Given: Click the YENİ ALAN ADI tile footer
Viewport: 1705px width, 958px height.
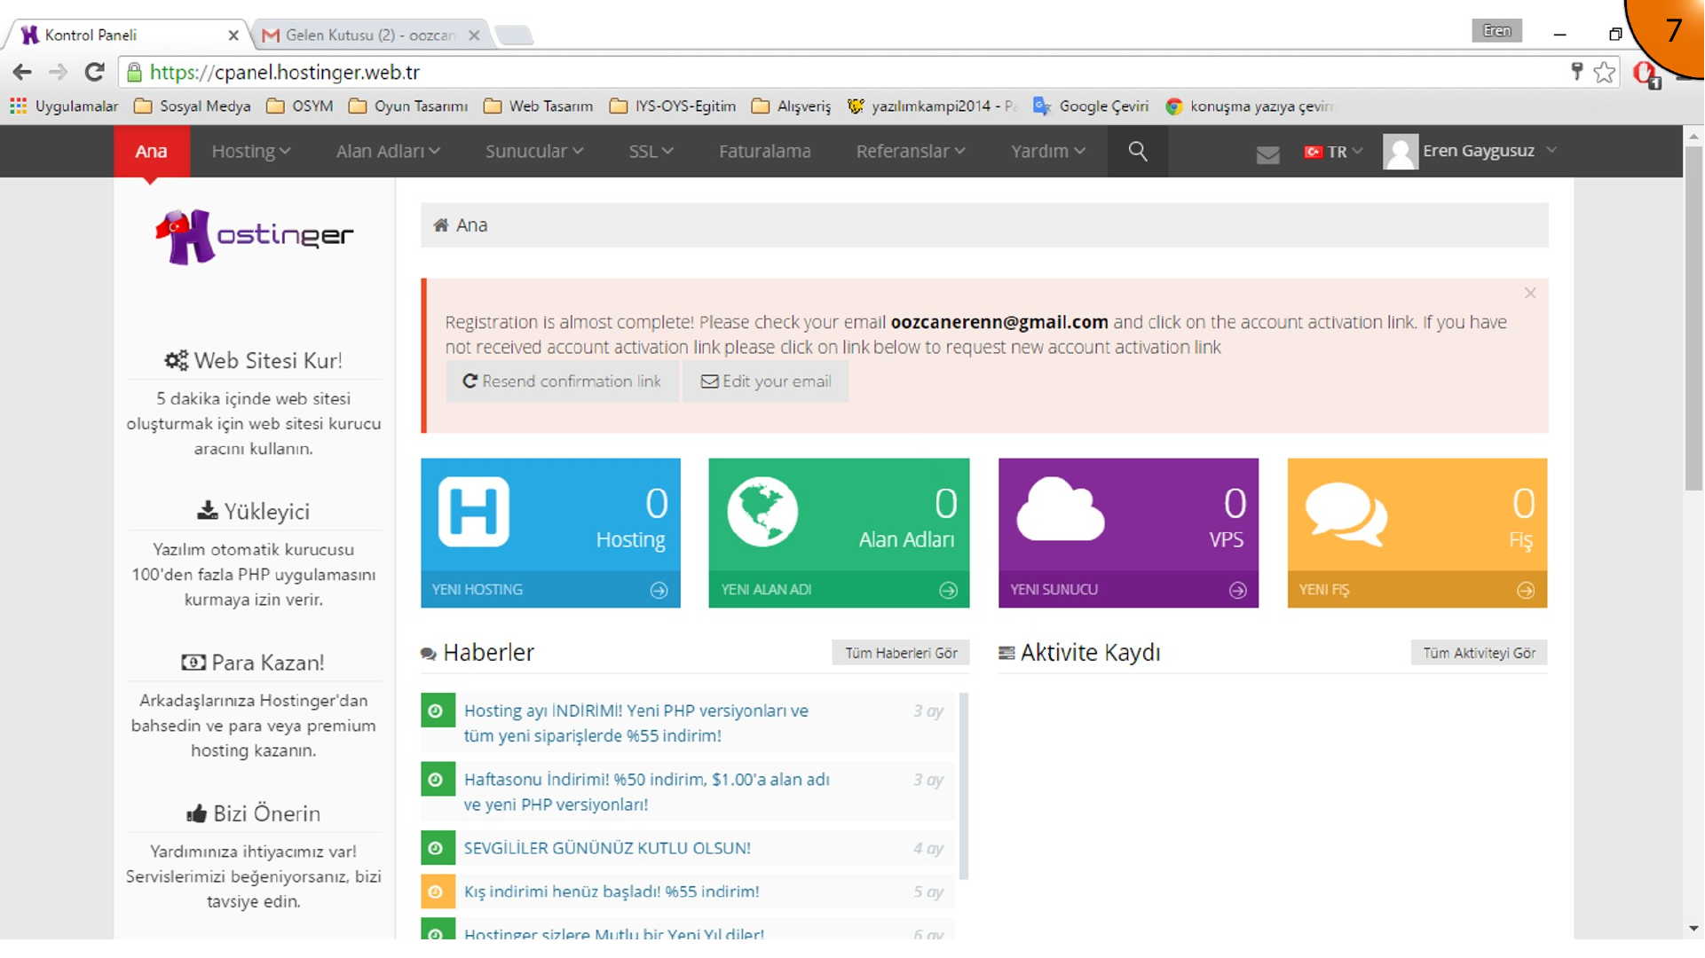Looking at the screenshot, I should point(839,590).
